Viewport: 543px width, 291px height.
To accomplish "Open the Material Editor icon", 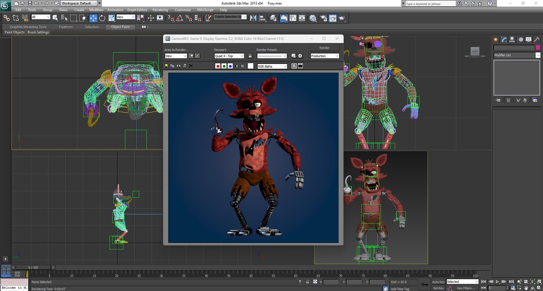I will click(313, 18).
